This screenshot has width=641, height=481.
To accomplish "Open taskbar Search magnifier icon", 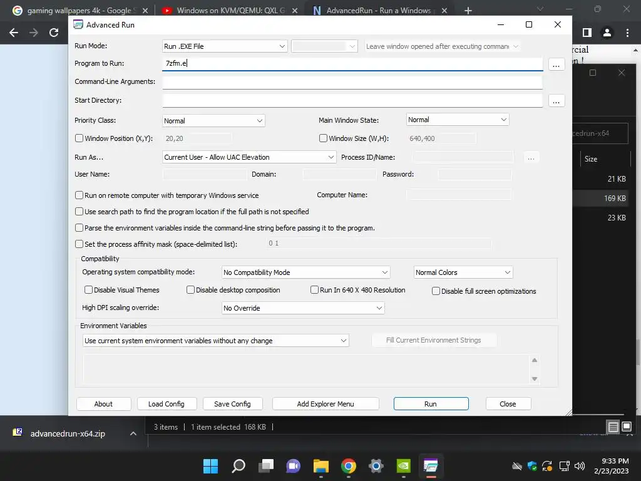I will (238, 466).
